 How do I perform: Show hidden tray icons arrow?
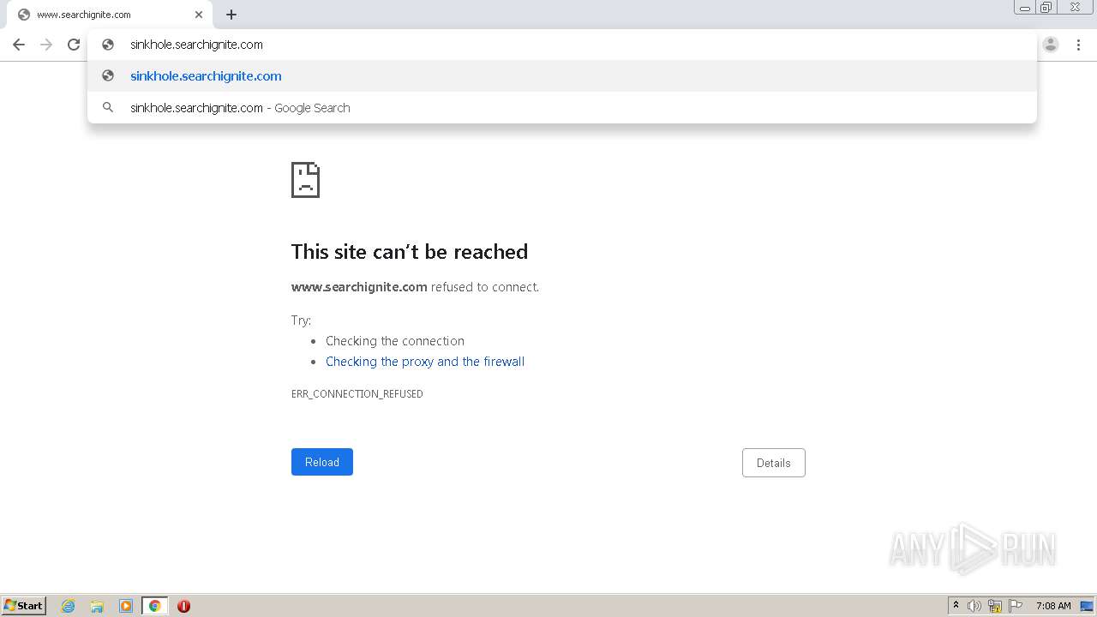pos(956,606)
